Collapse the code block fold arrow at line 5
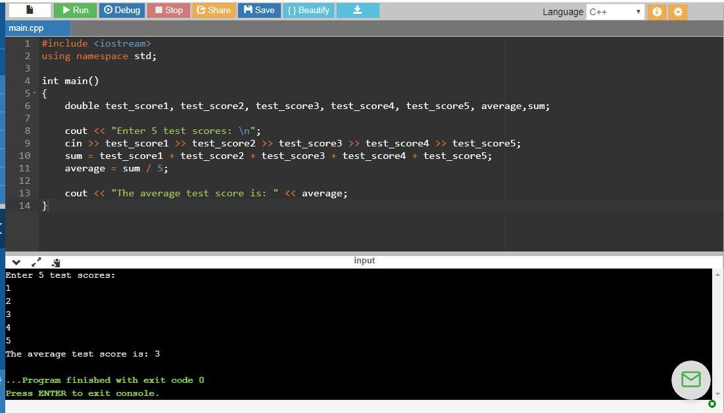The image size is (724, 413). click(34, 93)
